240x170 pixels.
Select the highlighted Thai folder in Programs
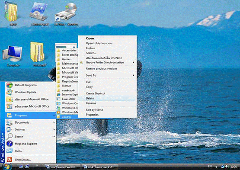67,117
